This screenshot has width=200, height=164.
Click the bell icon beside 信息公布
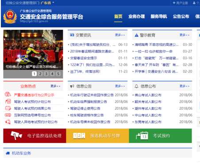pos(136,86)
